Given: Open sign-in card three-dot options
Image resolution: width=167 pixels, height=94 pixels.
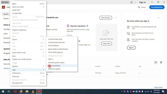Looking at the screenshot, I should 158,18.
